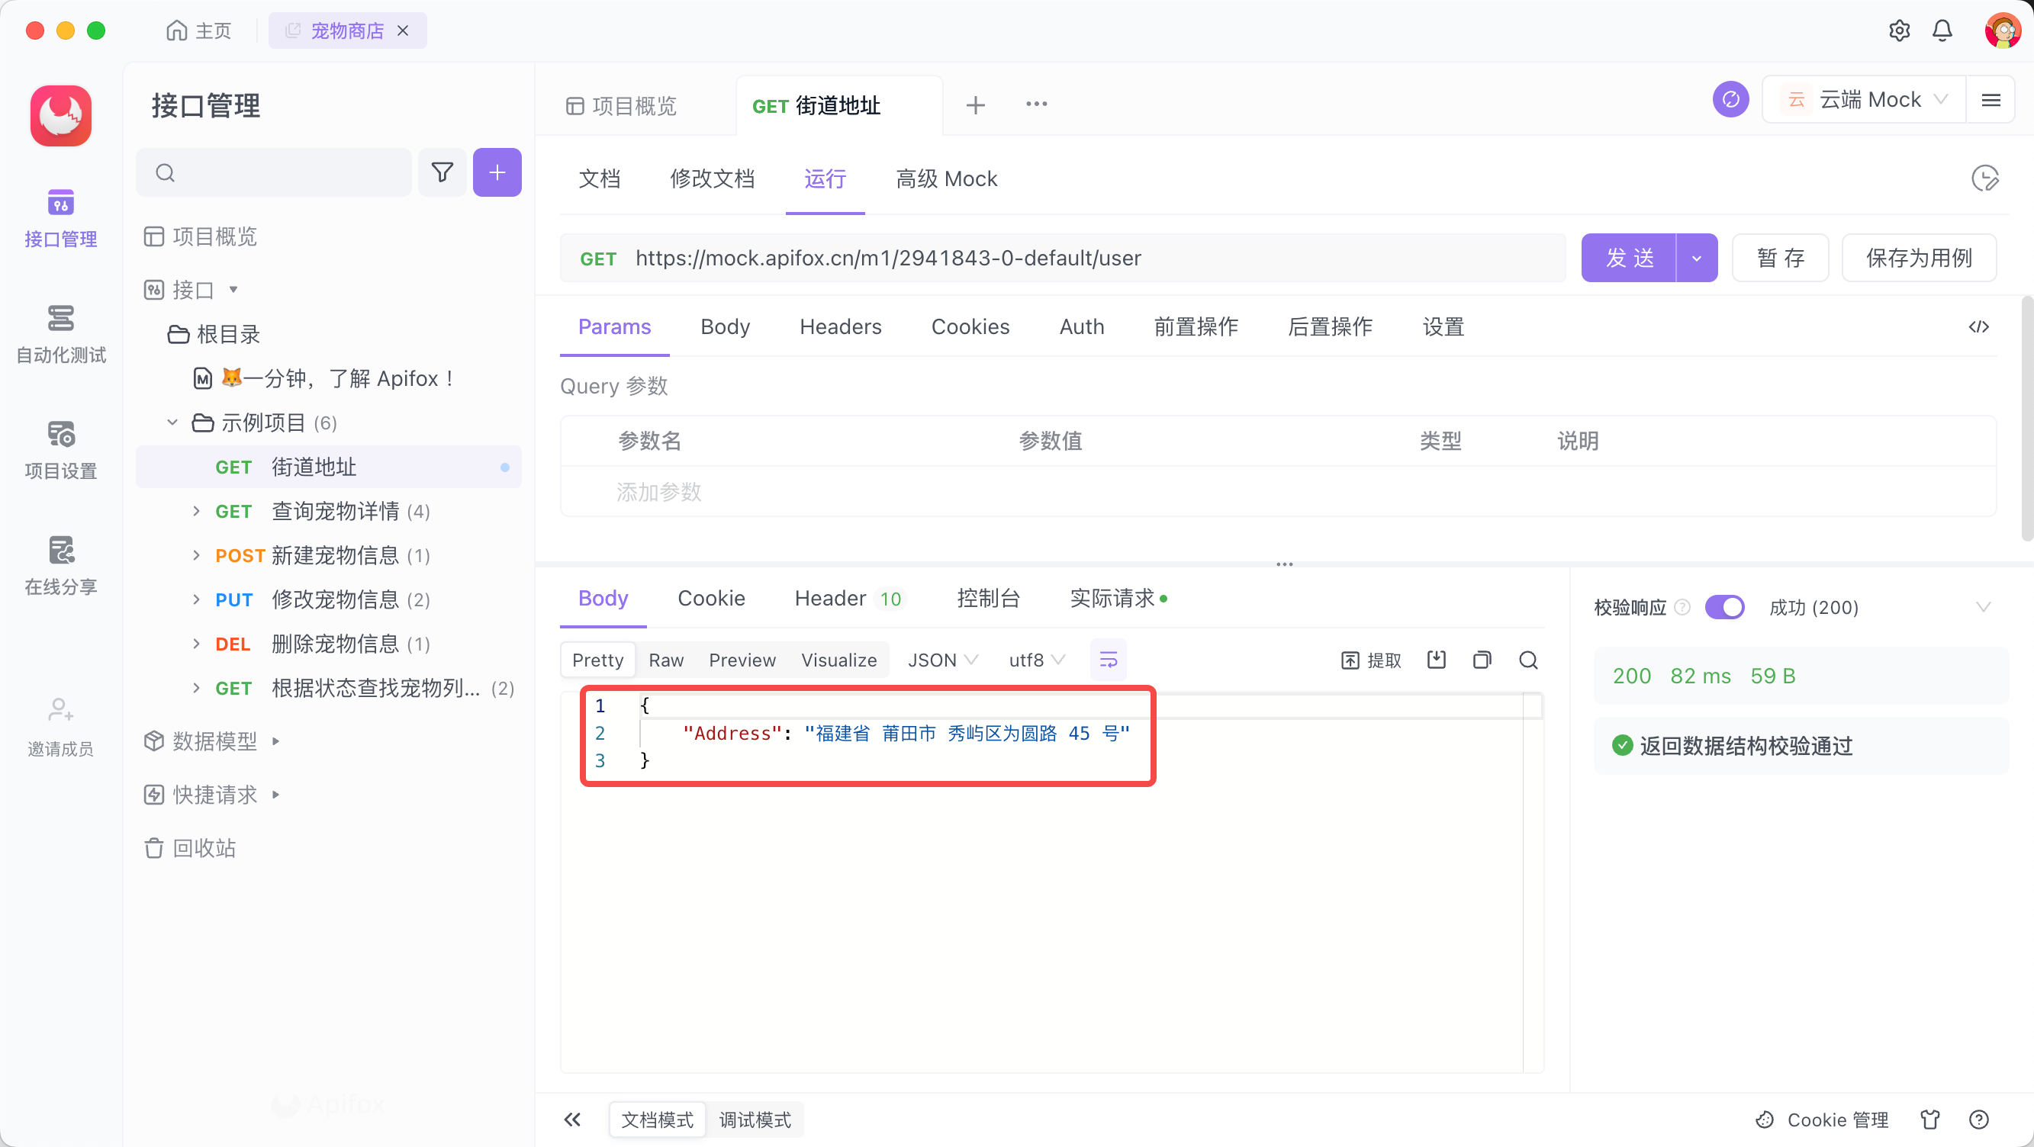Click the code generation icon
2034x1147 pixels.
pos(1978,327)
